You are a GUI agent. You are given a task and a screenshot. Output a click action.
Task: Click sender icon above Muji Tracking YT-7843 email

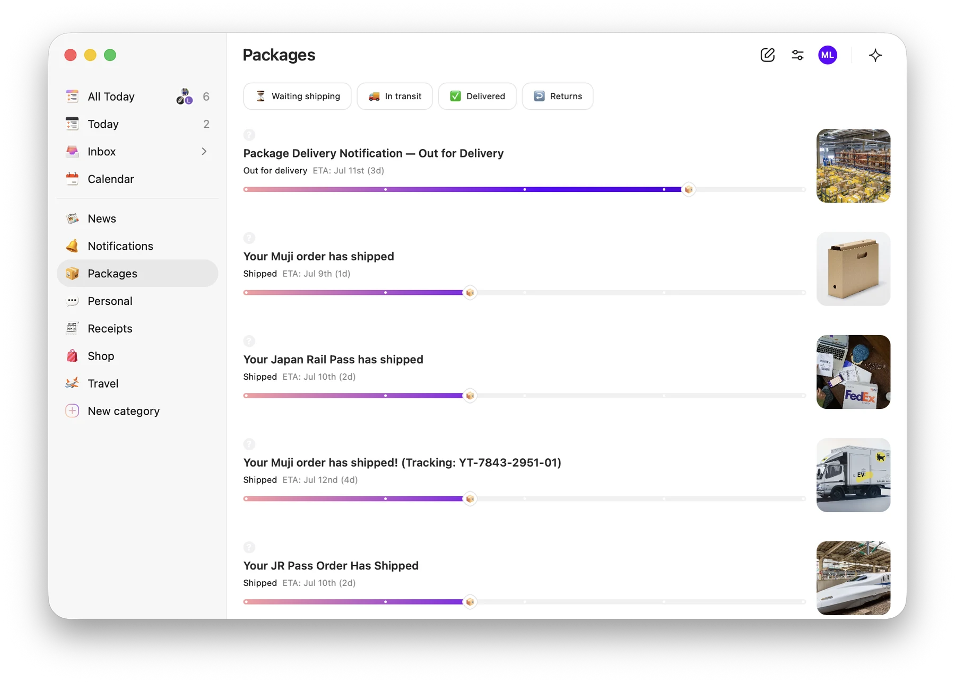click(x=249, y=444)
